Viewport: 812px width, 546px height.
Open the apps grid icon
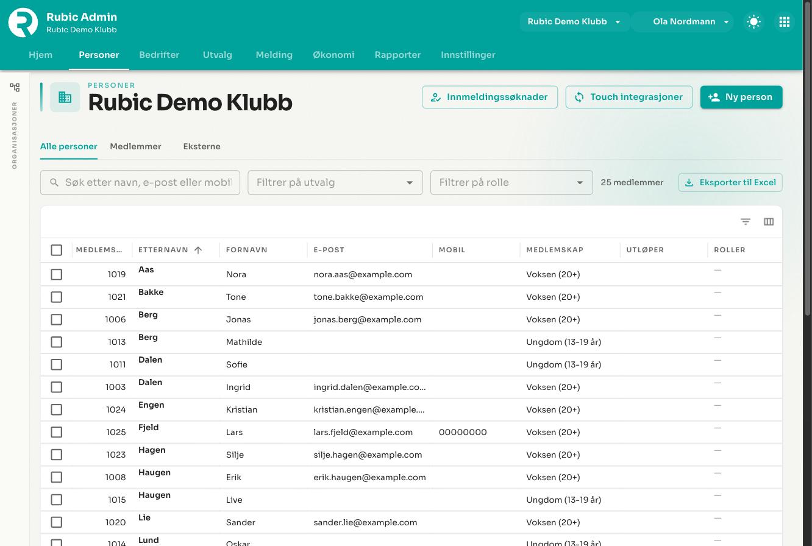(785, 22)
